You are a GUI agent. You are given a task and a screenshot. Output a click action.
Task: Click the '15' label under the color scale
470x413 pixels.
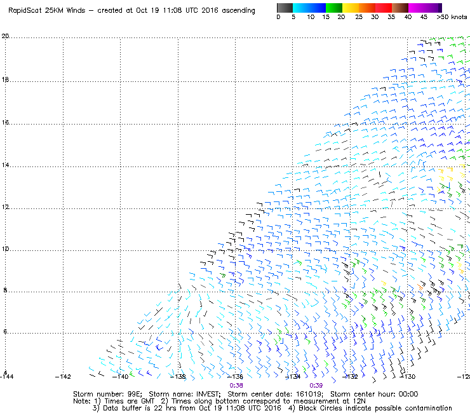tap(326, 17)
